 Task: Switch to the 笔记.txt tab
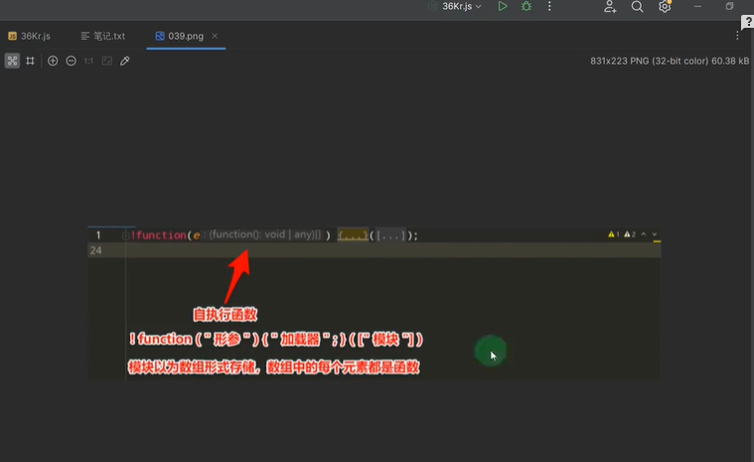click(103, 36)
